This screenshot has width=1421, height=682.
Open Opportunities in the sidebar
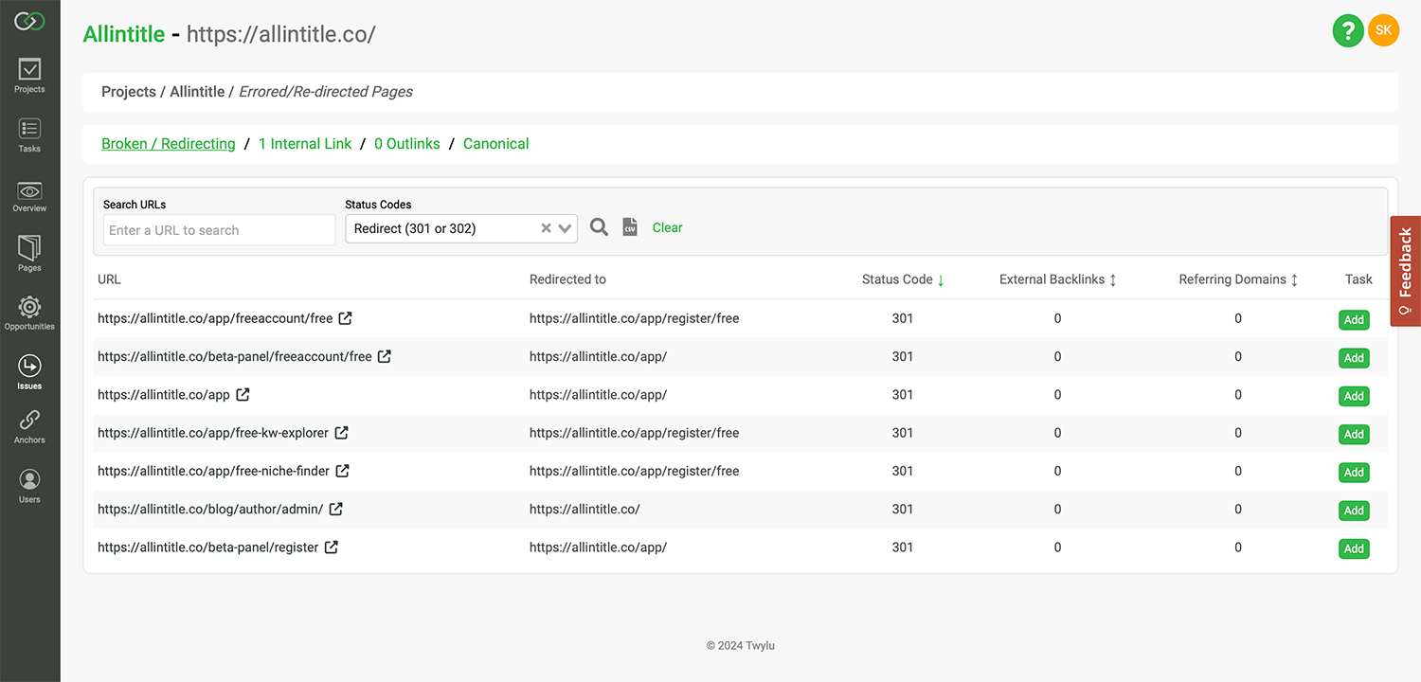(29, 314)
